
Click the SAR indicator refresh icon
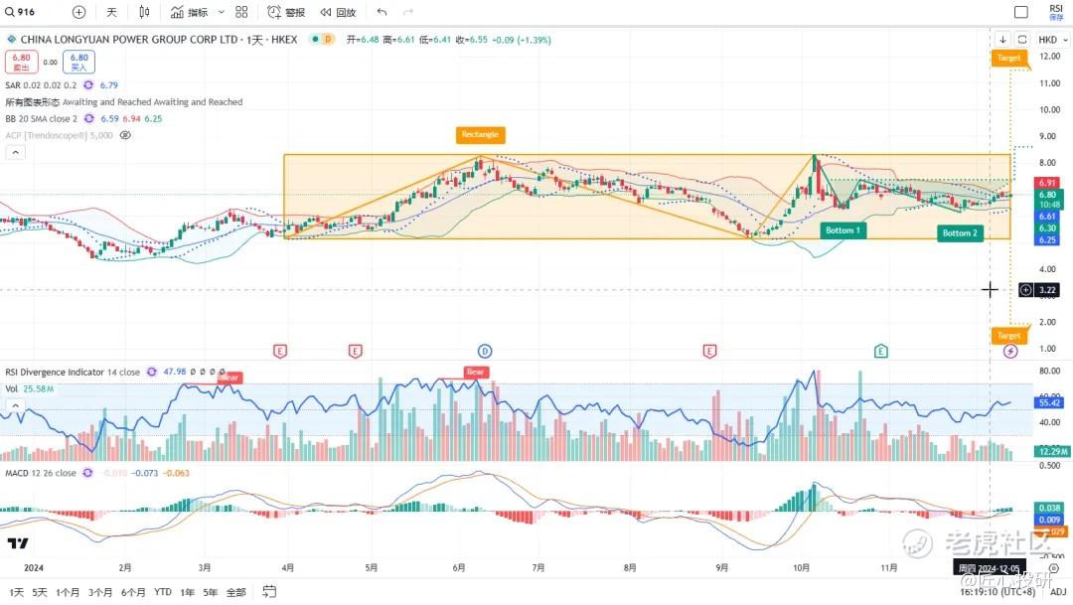88,84
